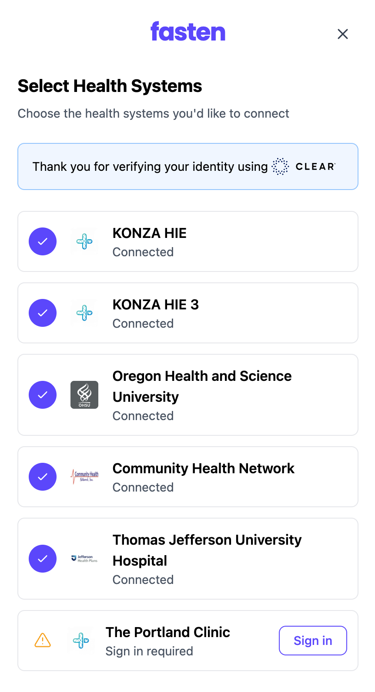
Task: Click the fasten logo at the top
Action: coord(188,32)
